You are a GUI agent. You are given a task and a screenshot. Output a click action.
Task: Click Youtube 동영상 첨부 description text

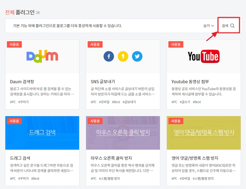(204, 92)
